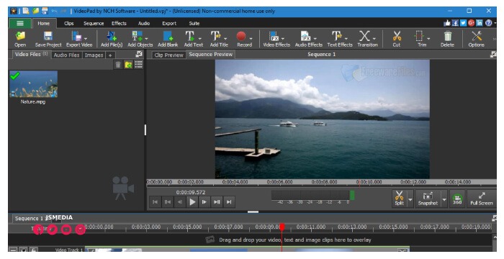
Task: Switch to the Clip Preview tab
Action: click(168, 55)
